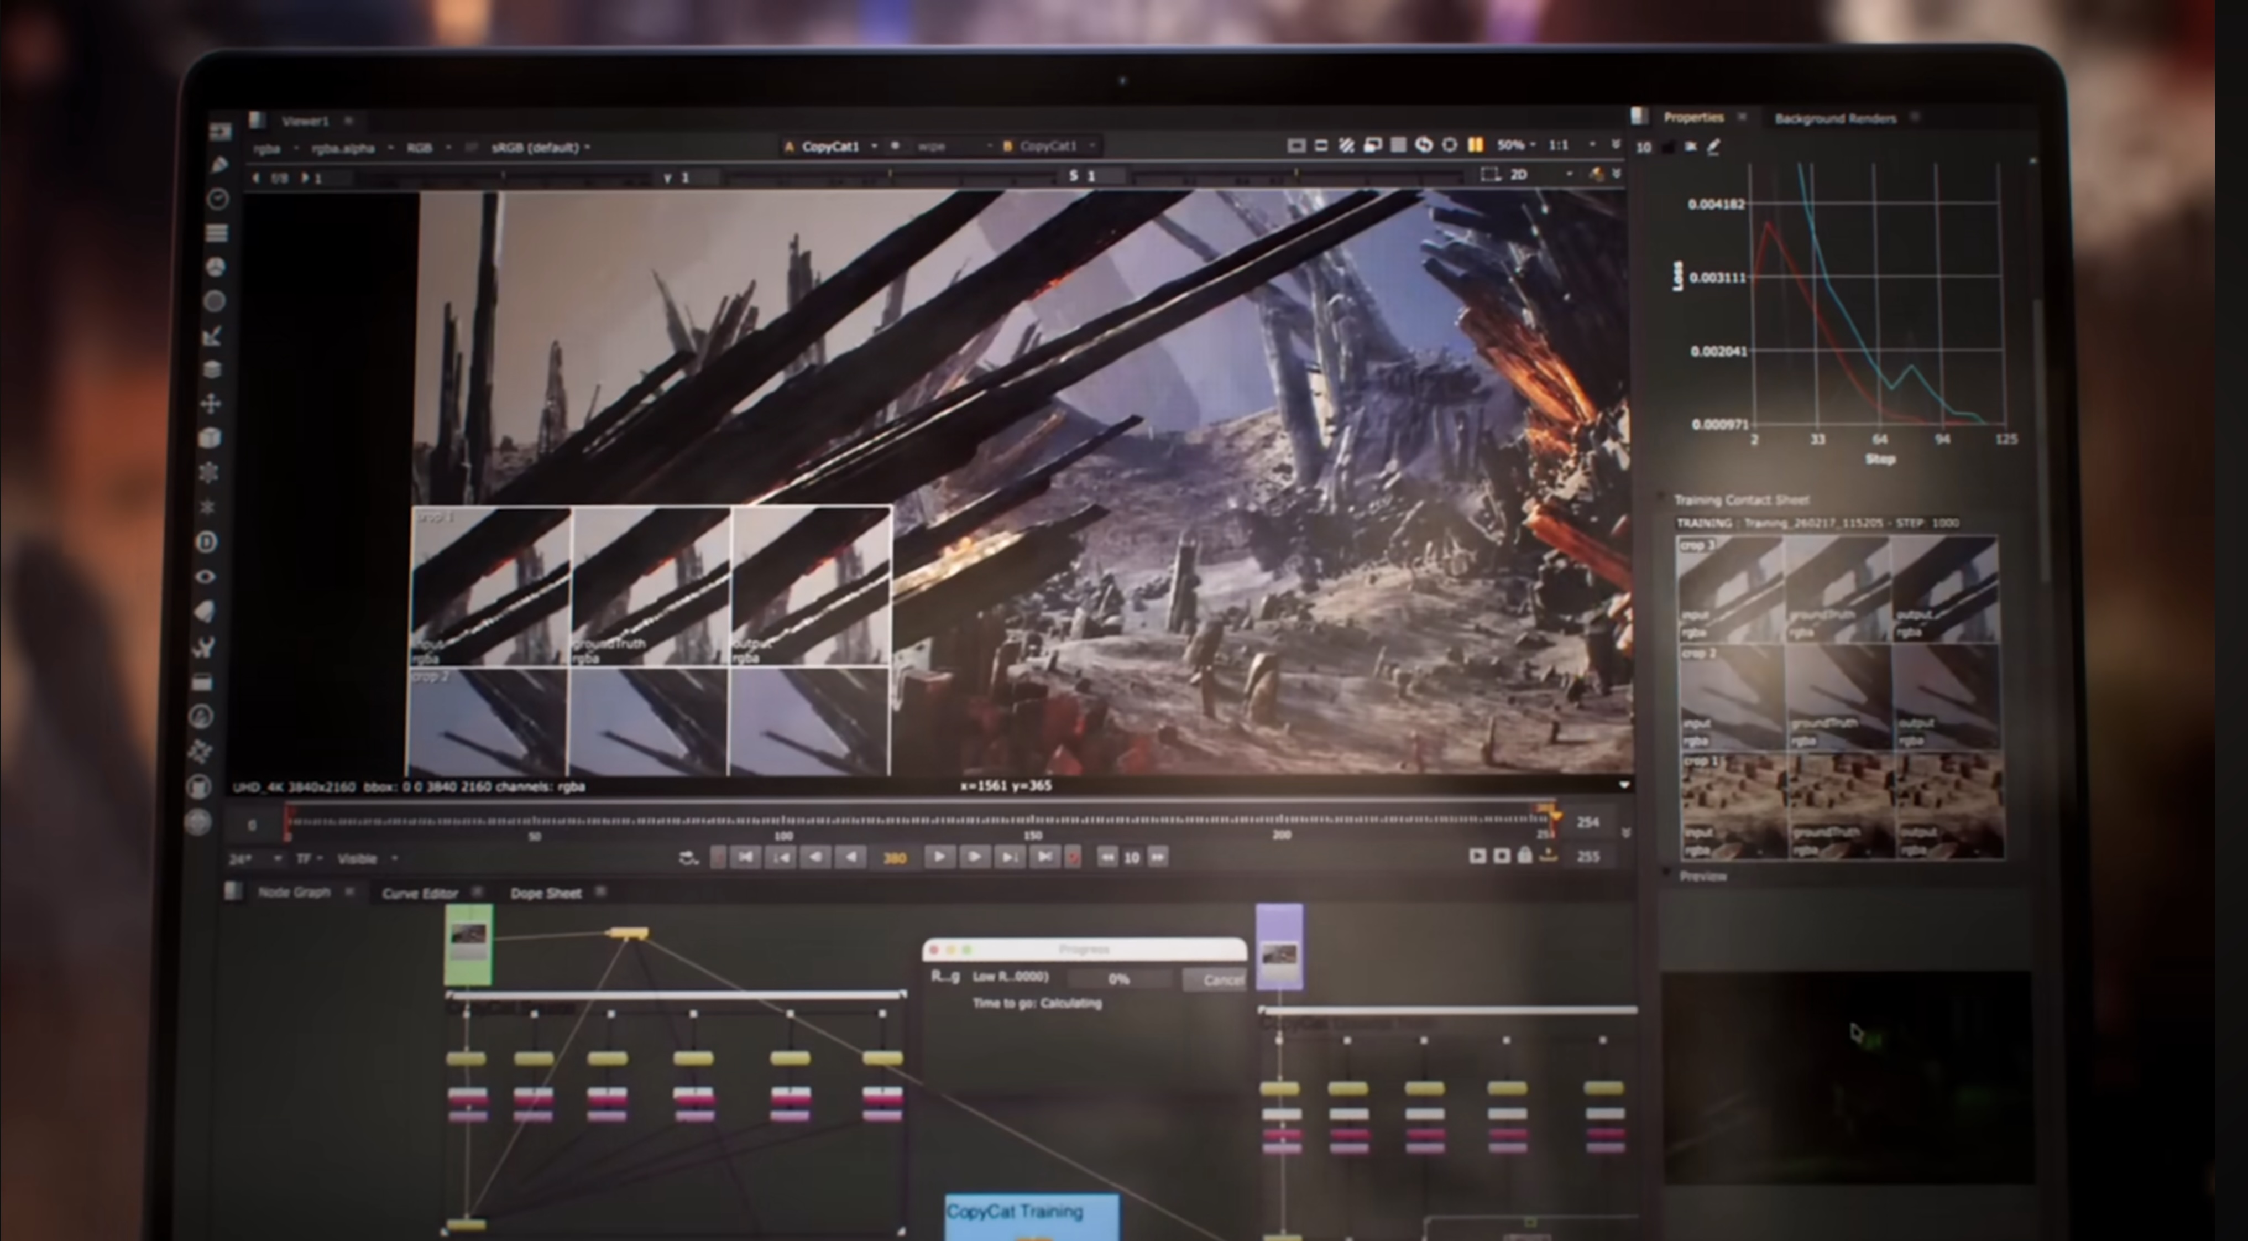Open the Transform nodes move icon
Viewport: 2248px width, 1241px height.
pos(210,403)
